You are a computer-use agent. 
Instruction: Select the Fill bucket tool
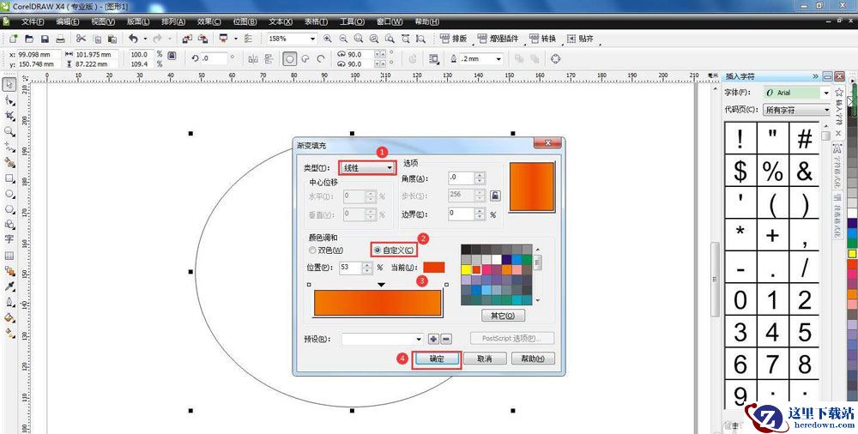point(9,317)
